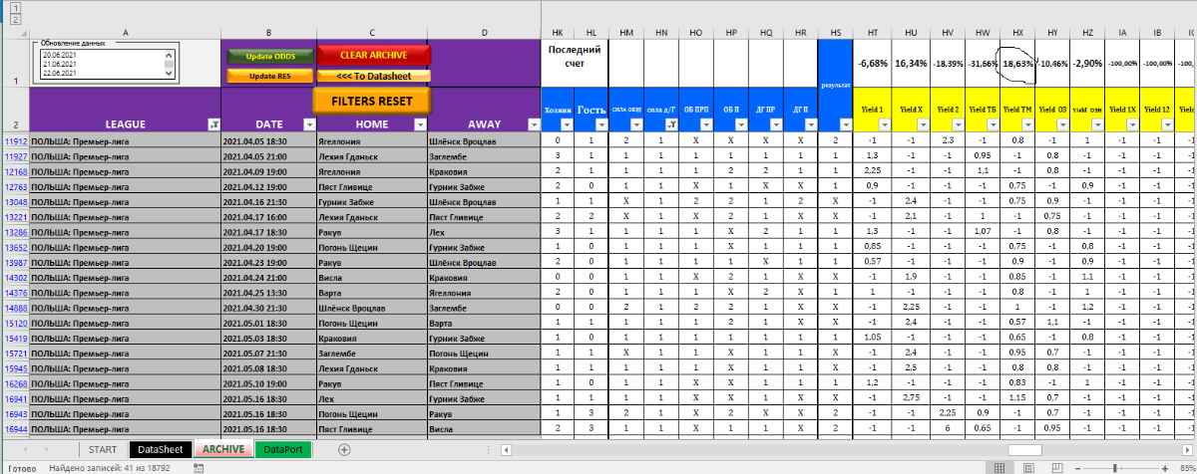Screen dimensions: 1197x474
Task: Open active filter on LEAGUE column
Action: point(212,124)
